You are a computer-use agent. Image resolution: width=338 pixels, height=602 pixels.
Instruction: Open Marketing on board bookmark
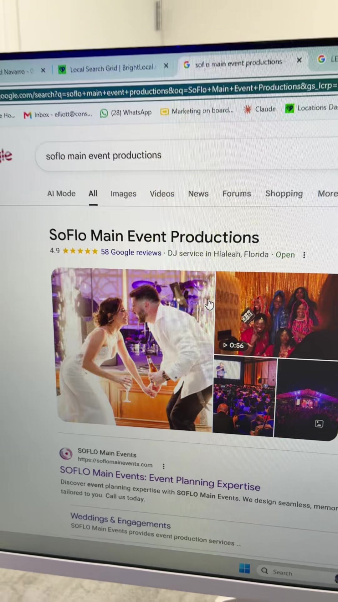[197, 111]
